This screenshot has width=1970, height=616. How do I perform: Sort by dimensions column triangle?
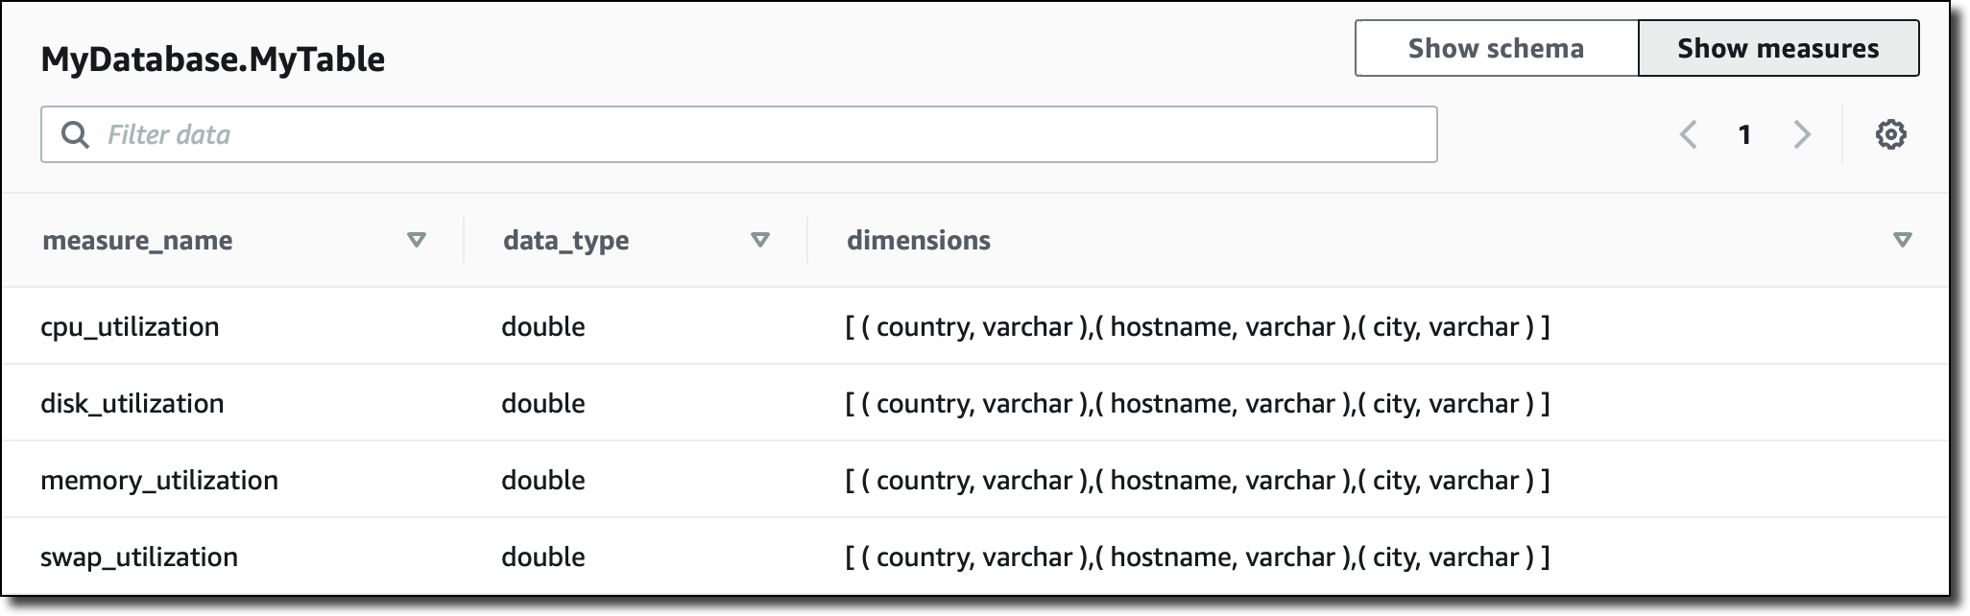coord(1902,240)
